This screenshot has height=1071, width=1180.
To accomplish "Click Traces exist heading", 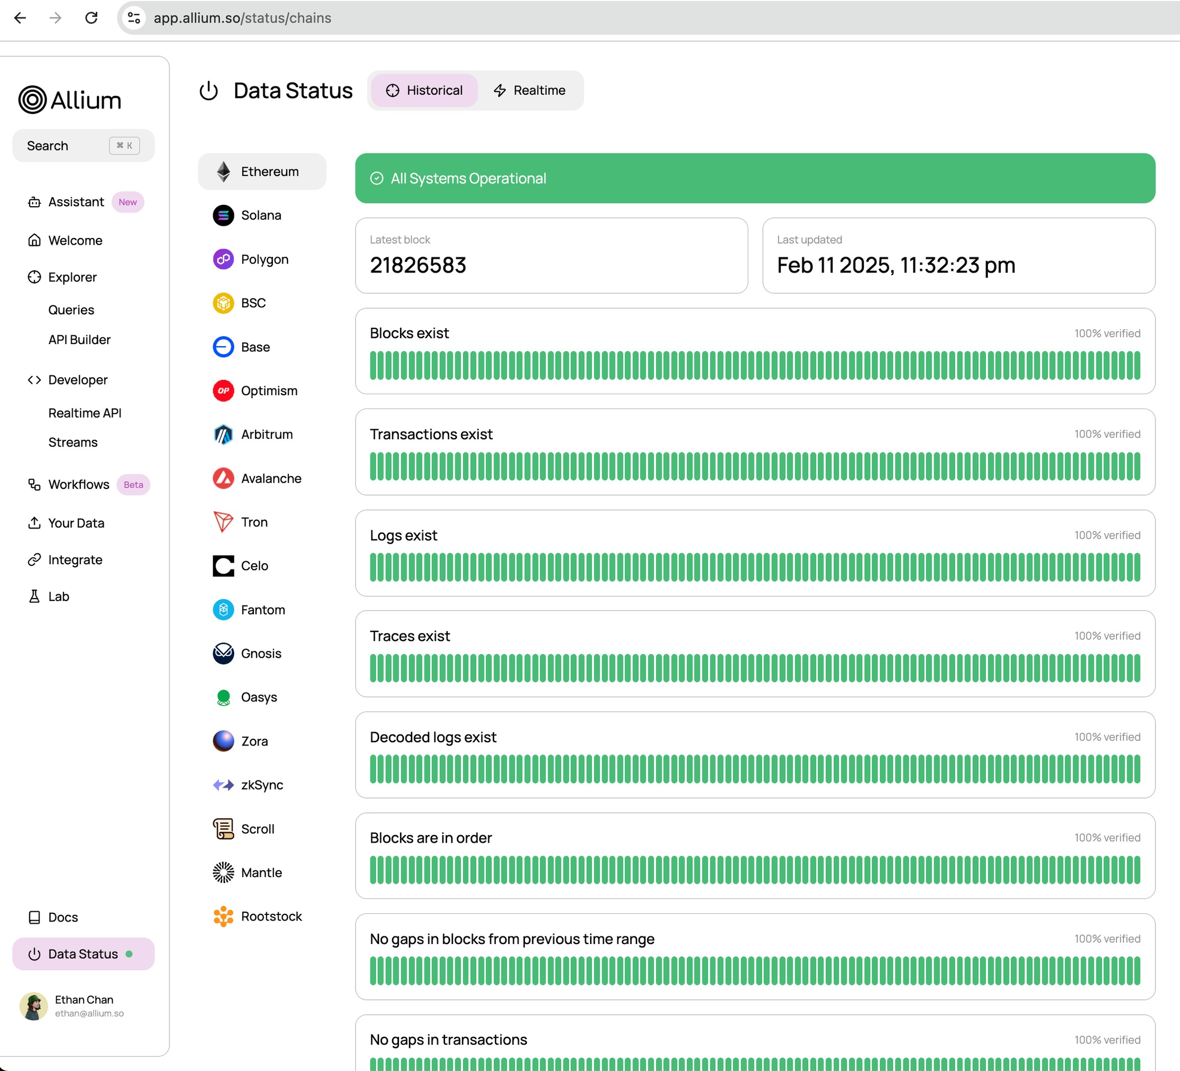I will click(x=410, y=636).
